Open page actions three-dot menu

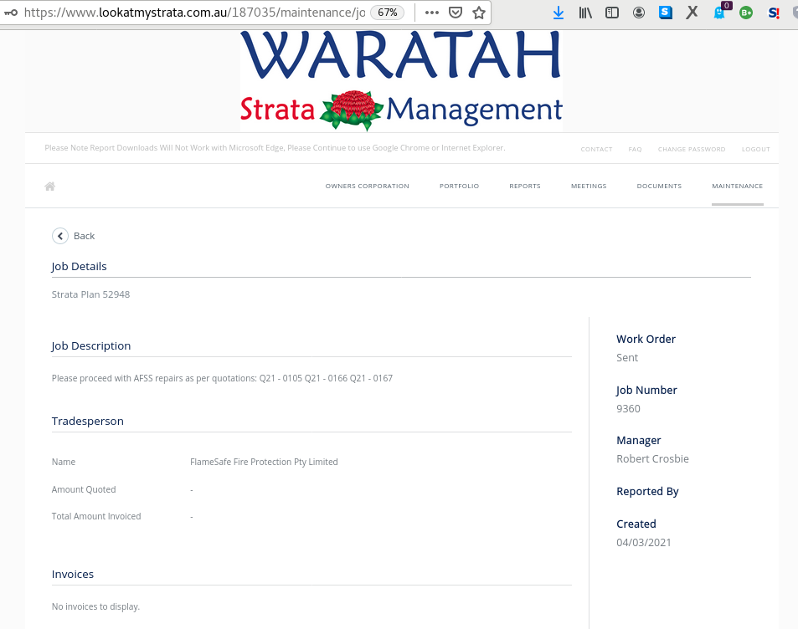click(431, 13)
